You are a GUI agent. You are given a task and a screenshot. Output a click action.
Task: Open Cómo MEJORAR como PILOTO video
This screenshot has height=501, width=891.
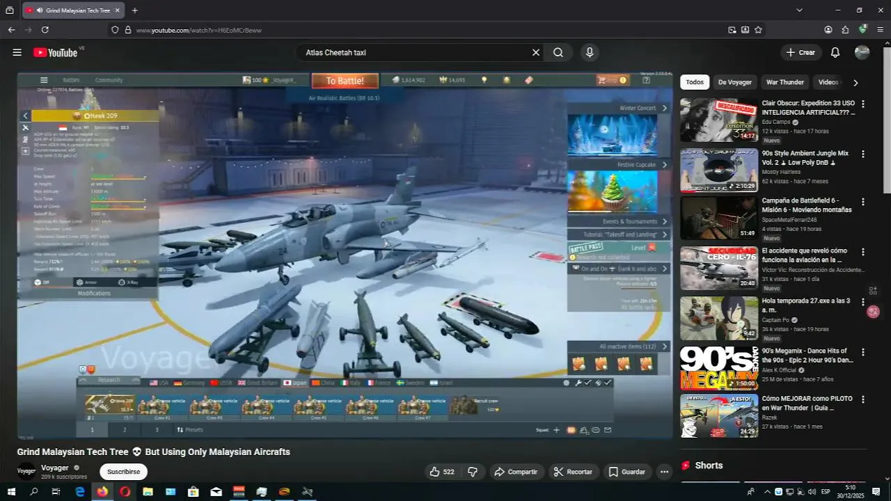pos(719,415)
